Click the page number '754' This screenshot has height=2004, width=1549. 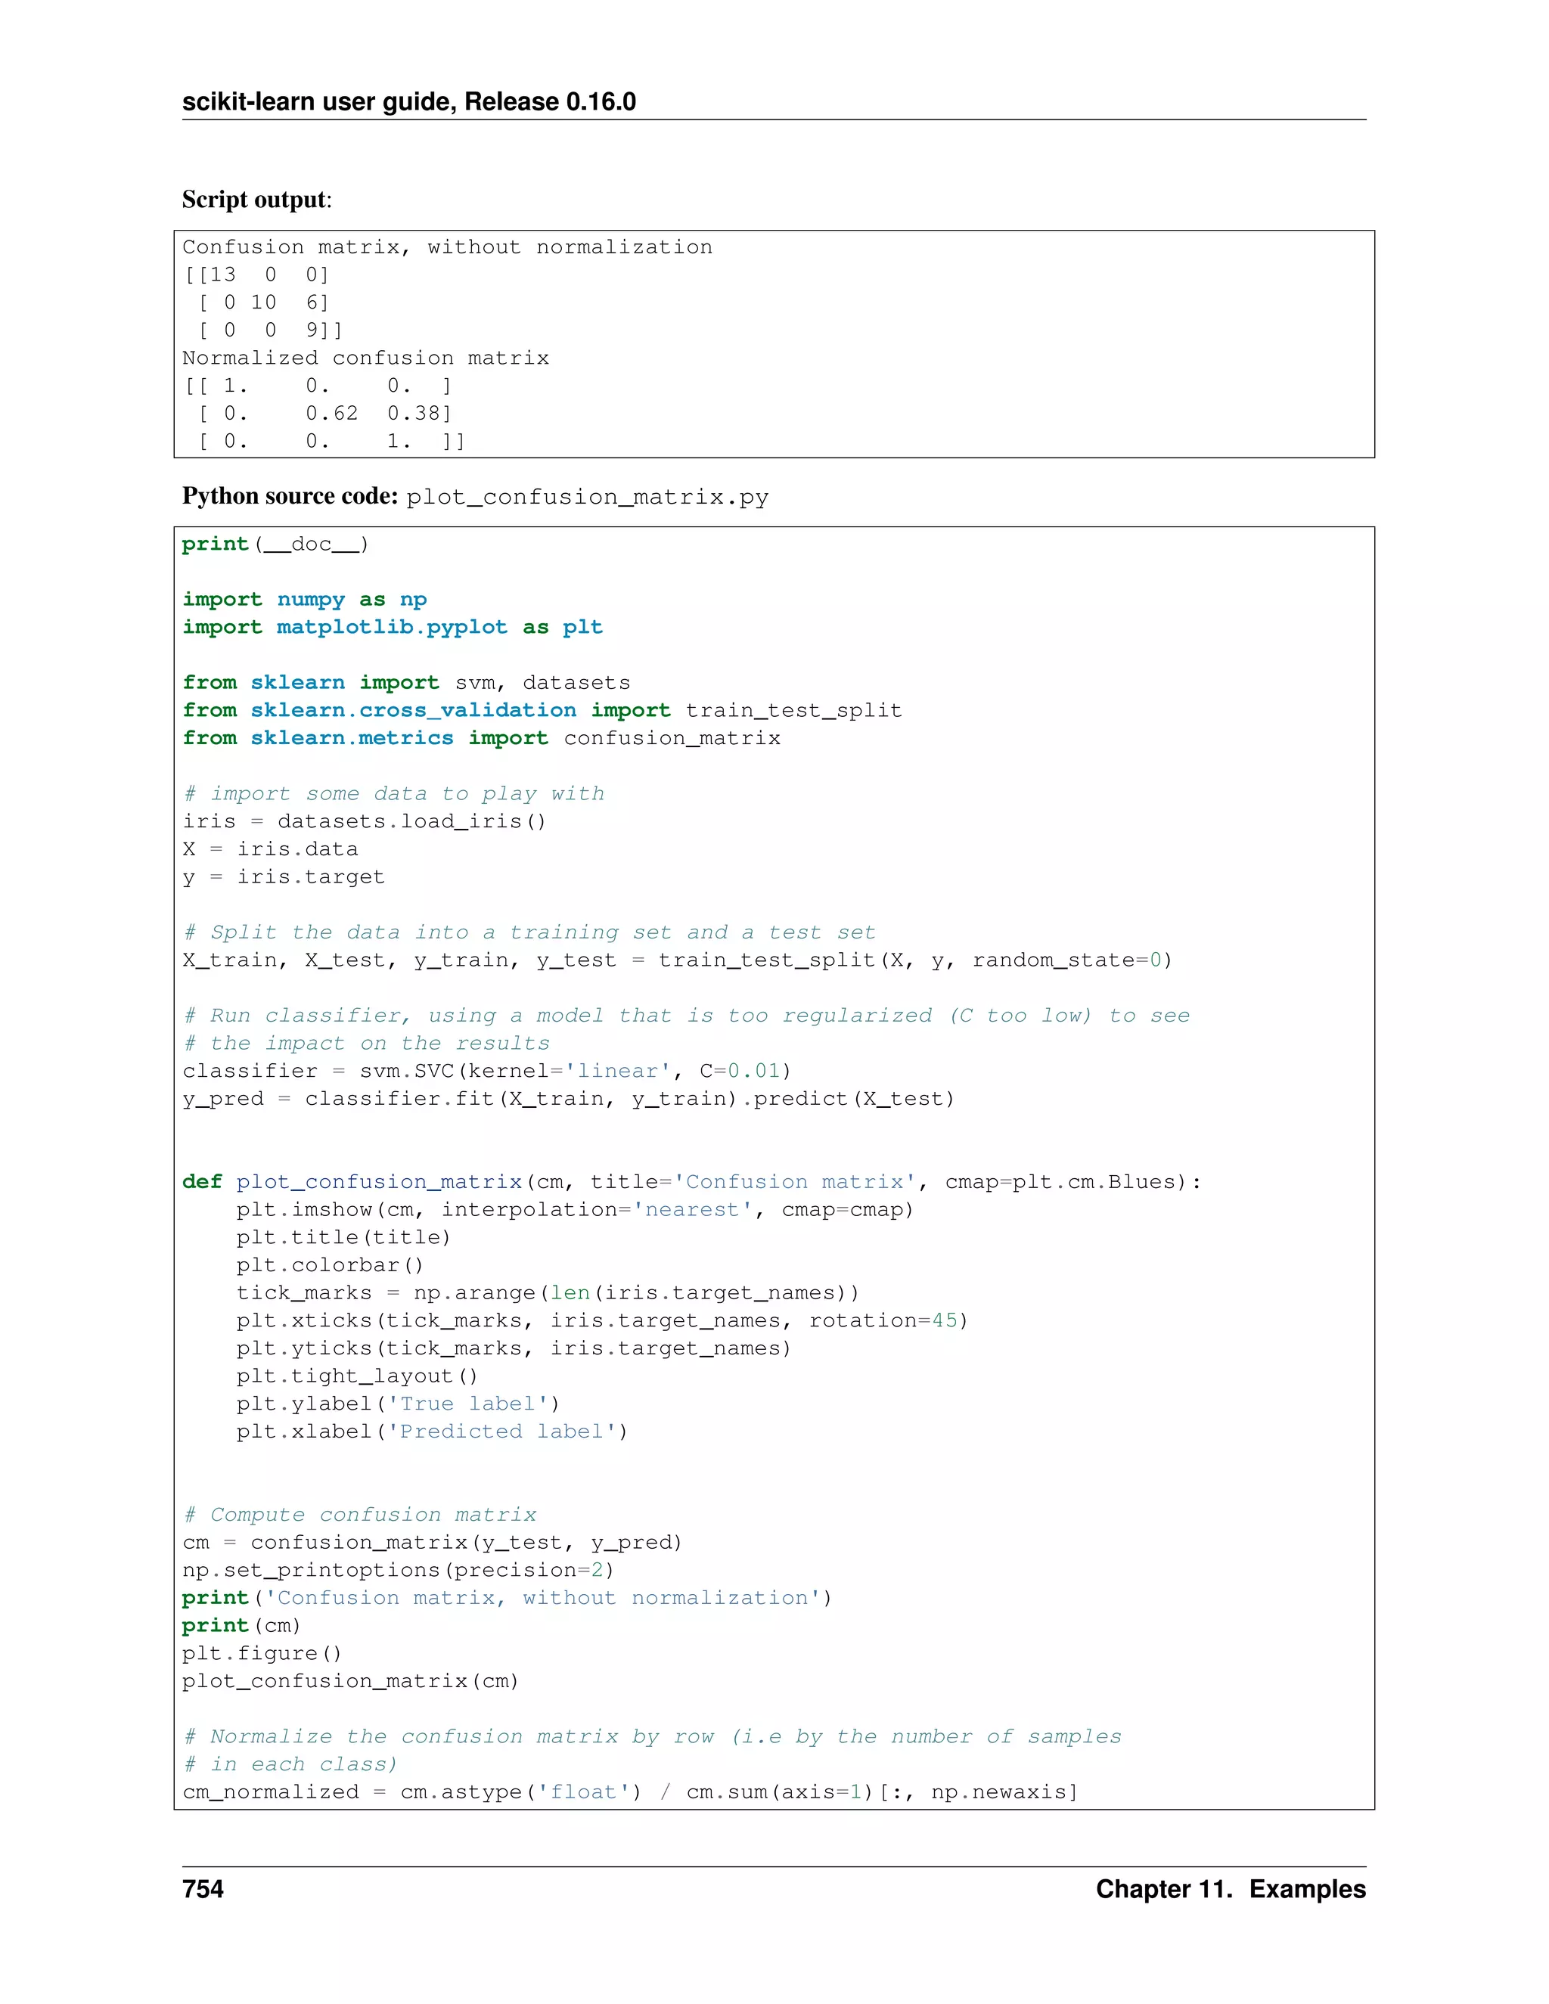203,1889
